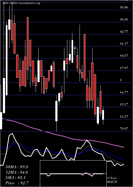Click the 87.97 price axis label

click(x=124, y=68)
